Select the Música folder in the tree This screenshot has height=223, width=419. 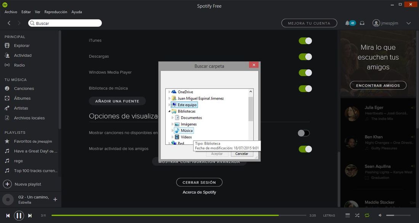click(184, 130)
